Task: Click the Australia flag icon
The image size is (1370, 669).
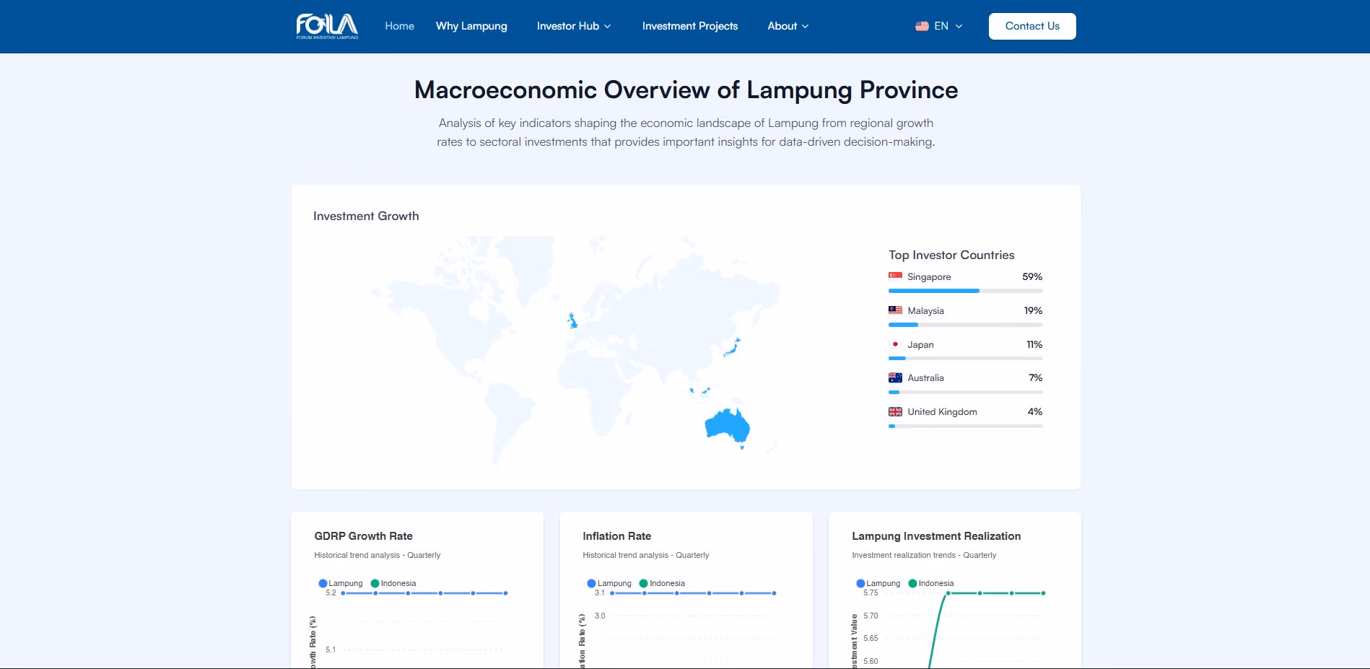Action: 895,377
